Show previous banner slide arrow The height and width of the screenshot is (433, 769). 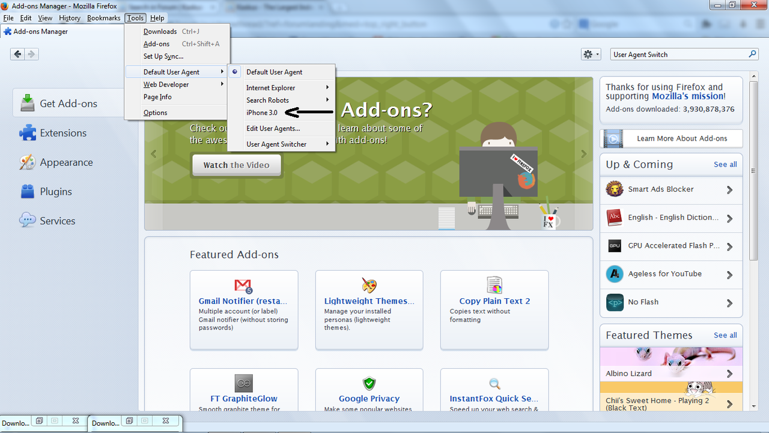pyautogui.click(x=154, y=154)
